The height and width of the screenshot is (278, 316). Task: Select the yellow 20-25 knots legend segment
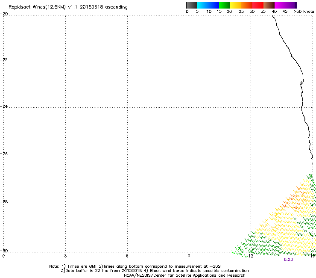click(x=236, y=5)
